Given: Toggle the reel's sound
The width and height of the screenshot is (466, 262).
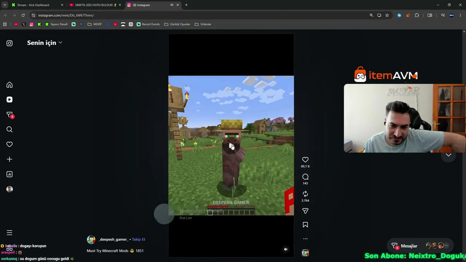Looking at the screenshot, I should click(x=286, y=249).
